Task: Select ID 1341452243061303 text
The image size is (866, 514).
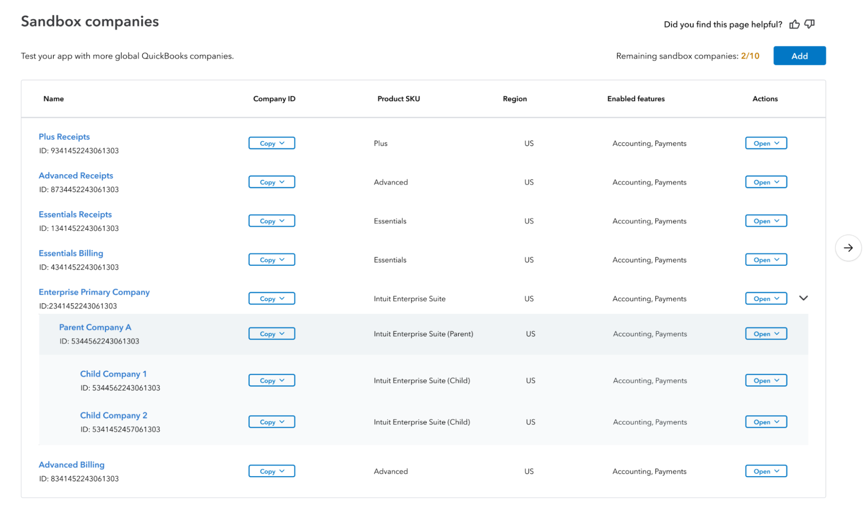Action: (x=79, y=228)
